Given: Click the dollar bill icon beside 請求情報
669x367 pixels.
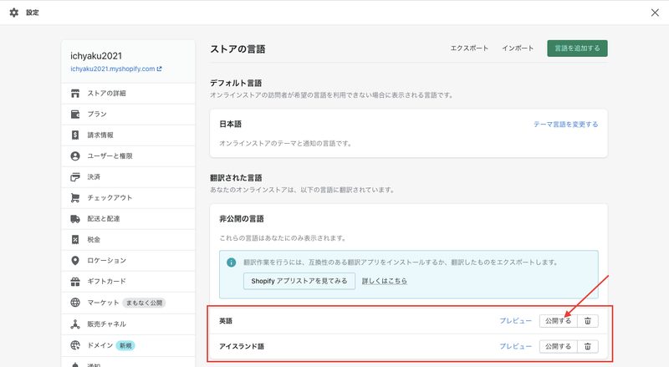Looking at the screenshot, I should tap(75, 135).
